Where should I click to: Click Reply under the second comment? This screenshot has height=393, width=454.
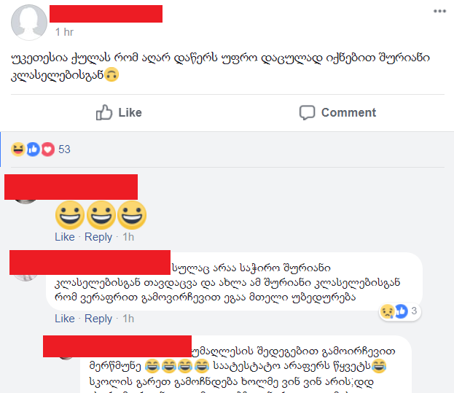point(98,319)
